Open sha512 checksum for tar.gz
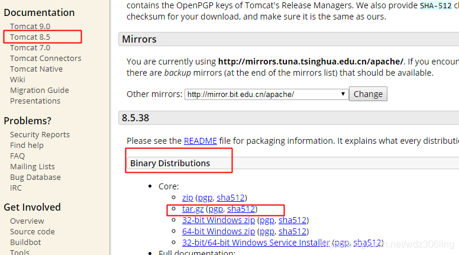This screenshot has height=255, width=459. pos(241,209)
